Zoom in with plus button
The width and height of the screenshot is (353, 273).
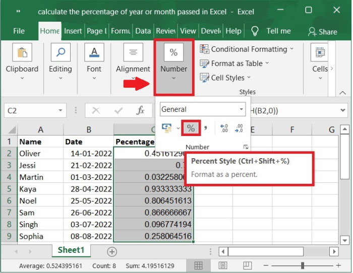[x=338, y=265]
